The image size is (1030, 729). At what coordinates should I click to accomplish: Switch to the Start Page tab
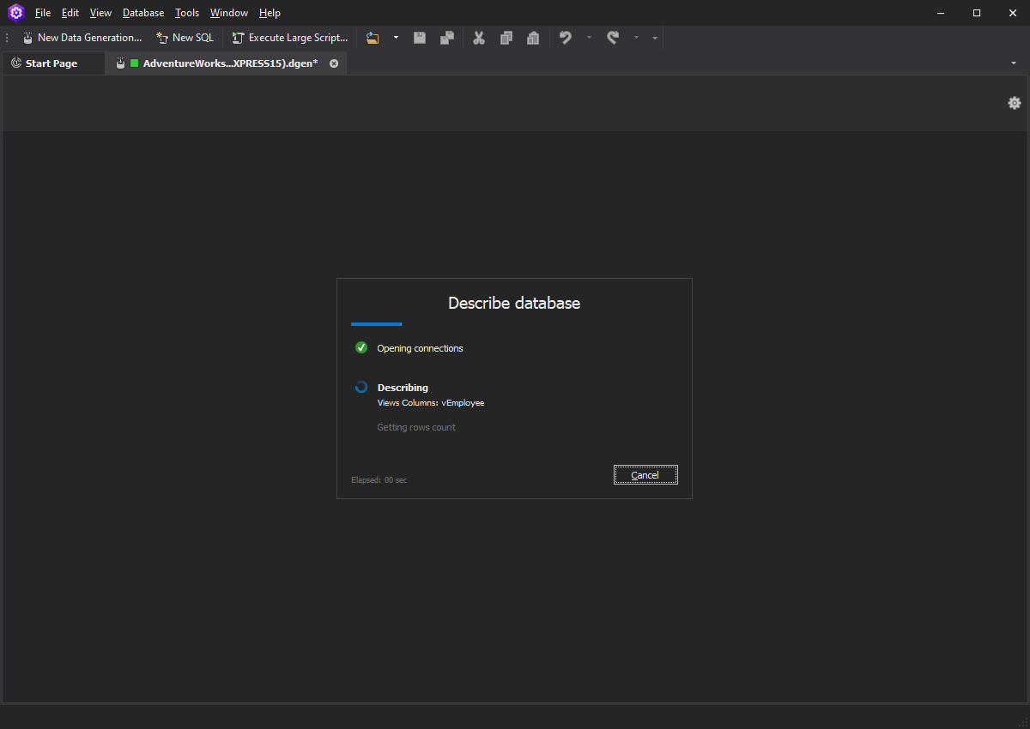[50, 63]
